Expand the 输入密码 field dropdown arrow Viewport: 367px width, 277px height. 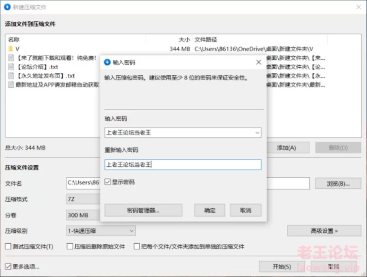click(x=257, y=133)
